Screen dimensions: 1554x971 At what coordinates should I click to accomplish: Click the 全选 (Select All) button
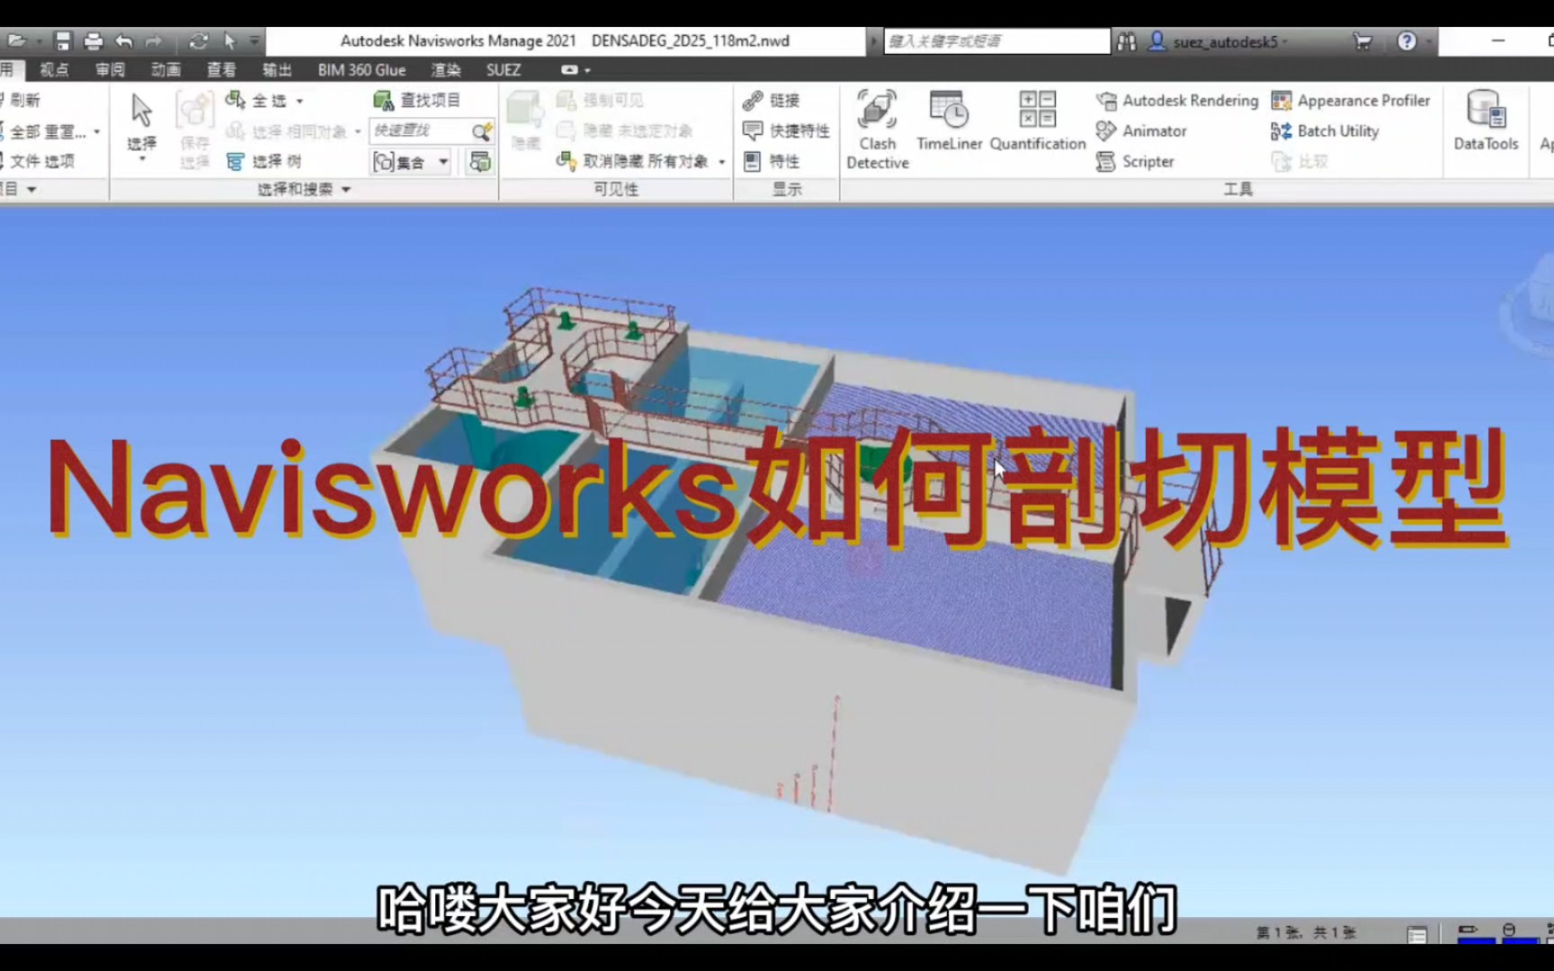click(257, 101)
